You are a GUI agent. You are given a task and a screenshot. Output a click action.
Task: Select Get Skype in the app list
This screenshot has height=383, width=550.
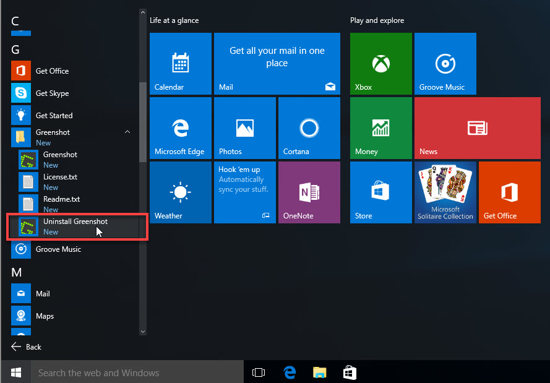tap(74, 93)
